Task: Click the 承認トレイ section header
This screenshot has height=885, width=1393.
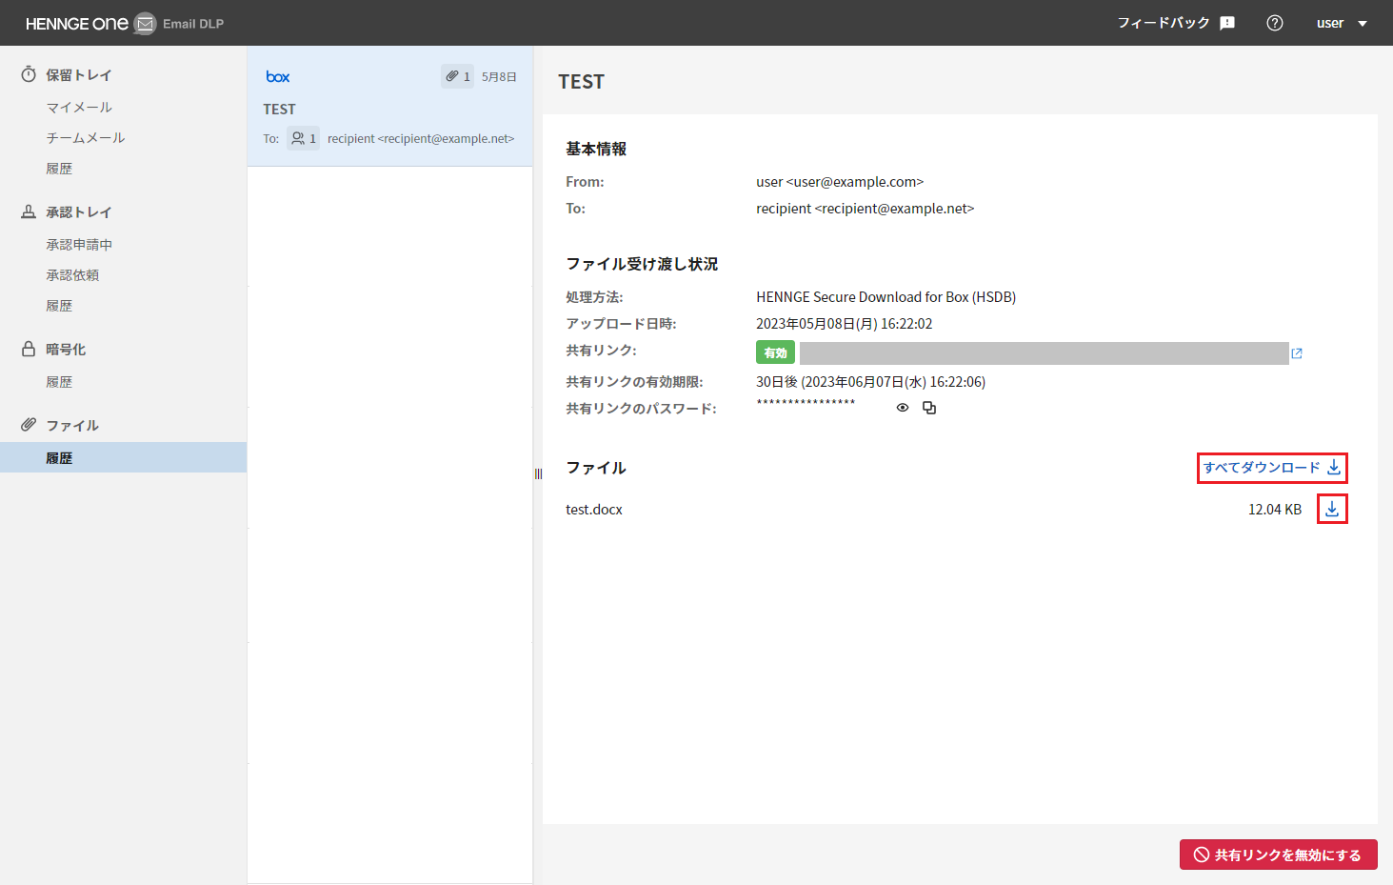Action: [79, 212]
